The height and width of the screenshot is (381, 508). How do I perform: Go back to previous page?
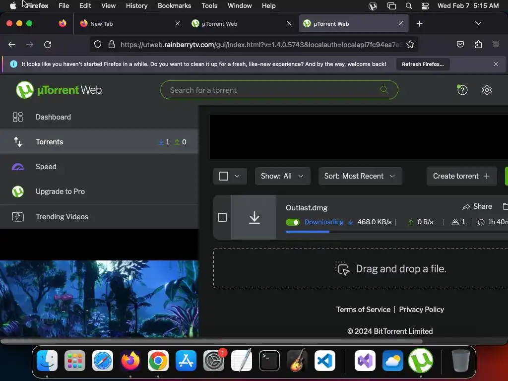[12, 44]
